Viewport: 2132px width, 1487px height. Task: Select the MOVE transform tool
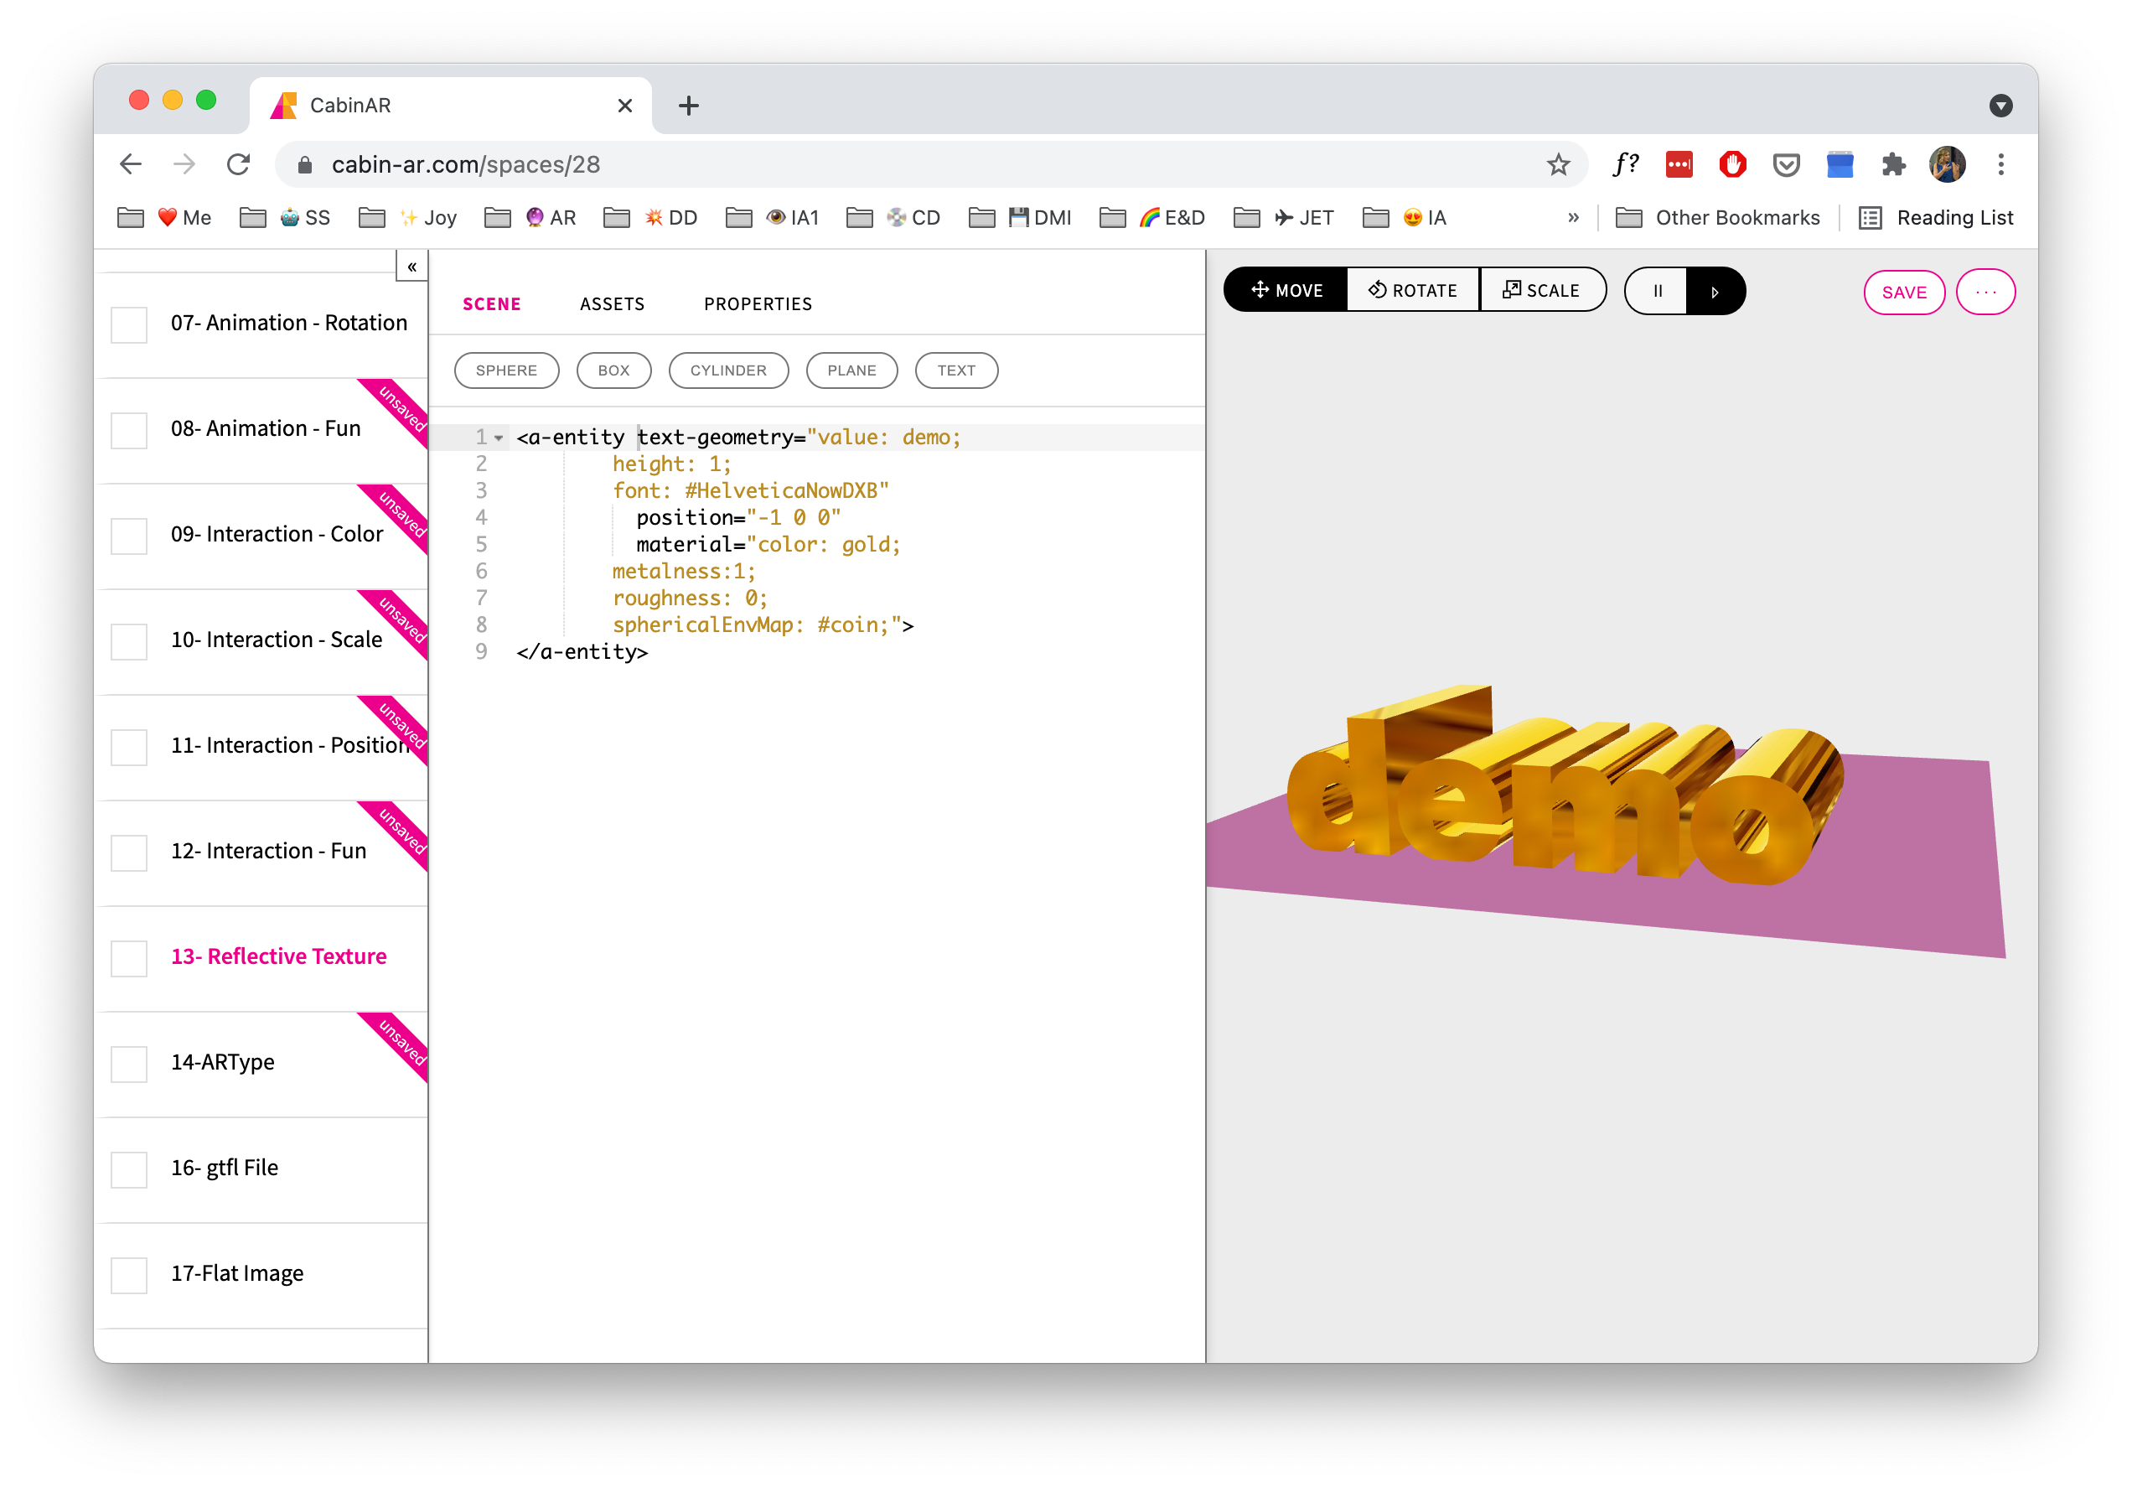pos(1286,291)
